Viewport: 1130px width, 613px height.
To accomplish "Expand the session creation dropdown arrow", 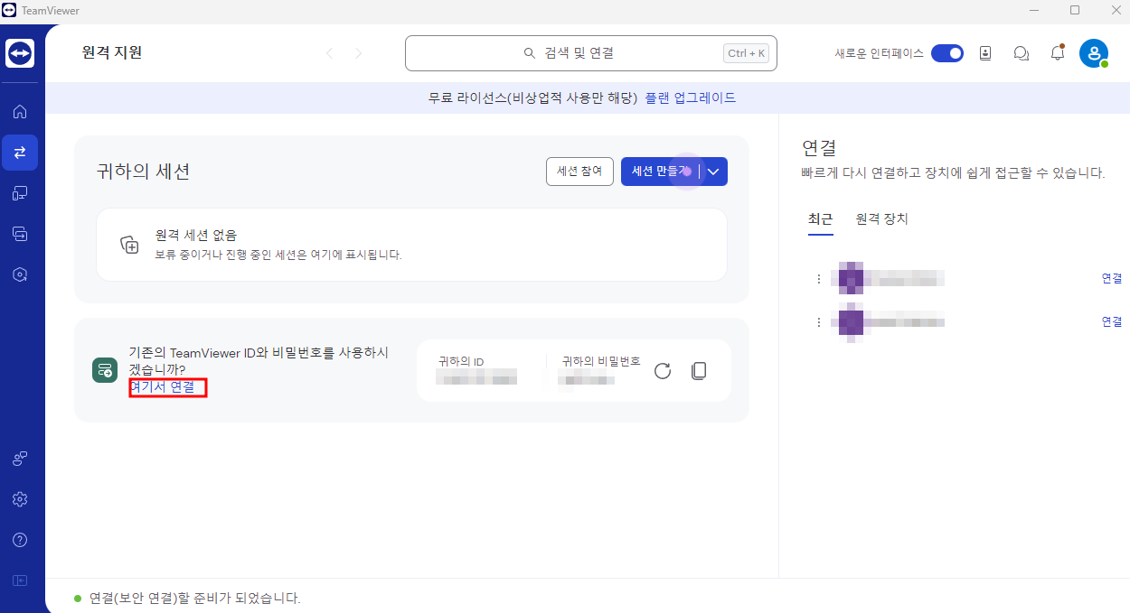I will (x=713, y=172).
